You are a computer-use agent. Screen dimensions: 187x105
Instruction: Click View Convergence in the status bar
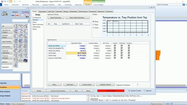[x=18, y=104]
